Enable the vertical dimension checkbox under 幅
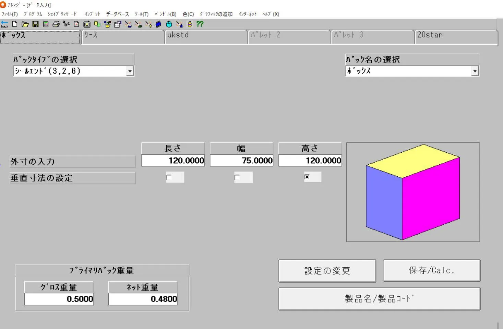The height and width of the screenshot is (329, 503). (237, 177)
